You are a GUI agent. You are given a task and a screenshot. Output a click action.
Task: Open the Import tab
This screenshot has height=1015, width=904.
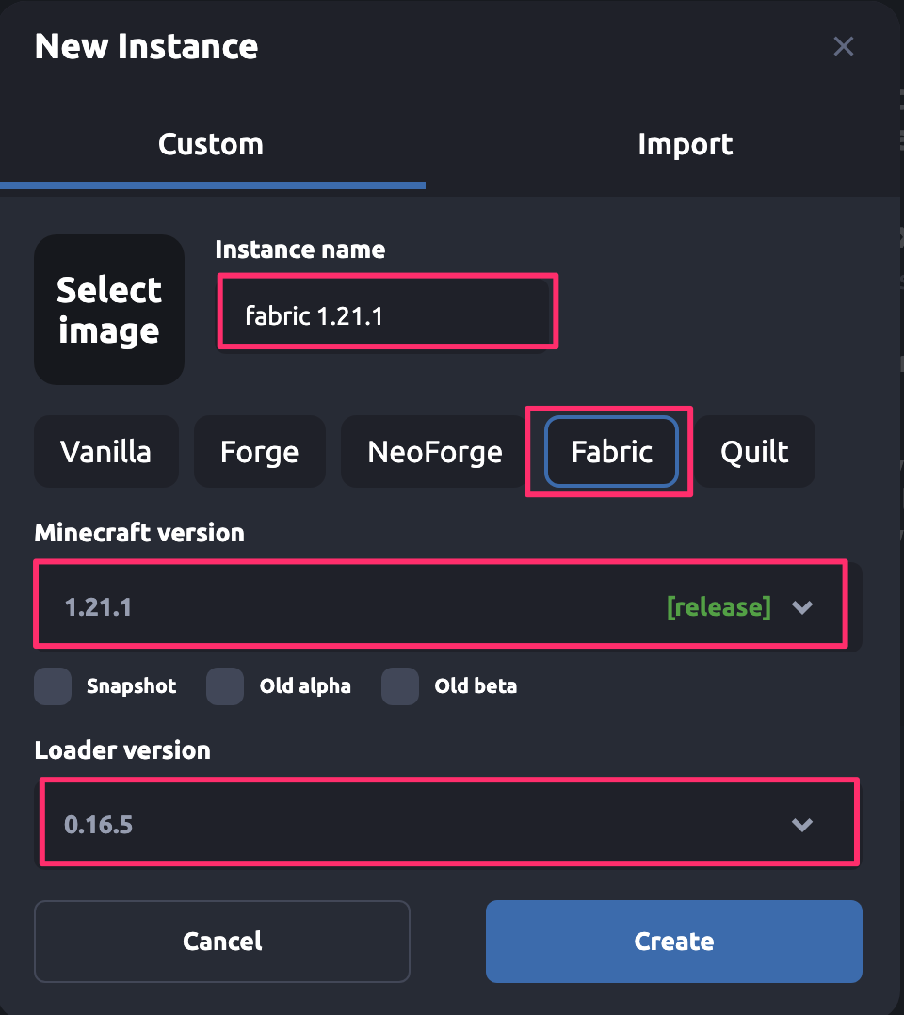685,144
